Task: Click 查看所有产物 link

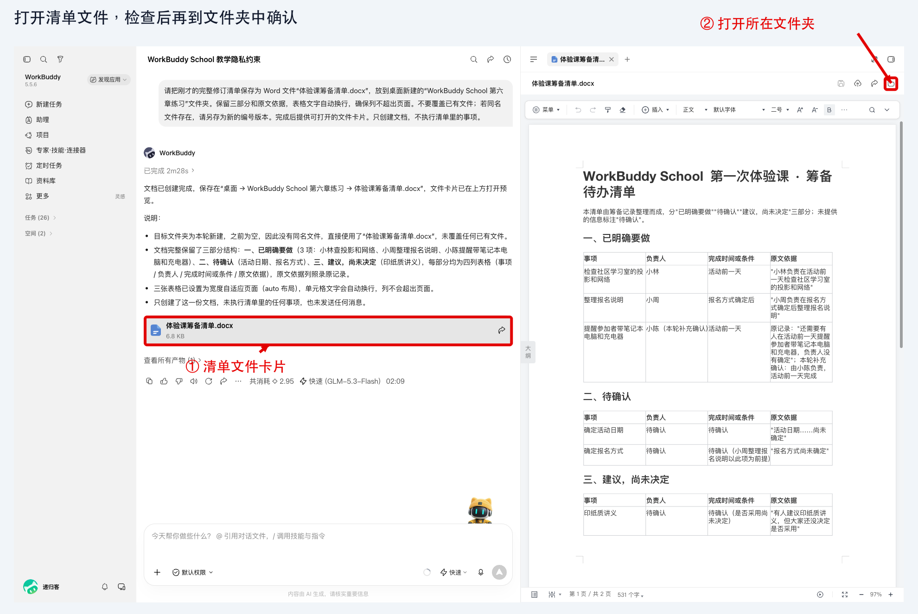Action: tap(172, 360)
